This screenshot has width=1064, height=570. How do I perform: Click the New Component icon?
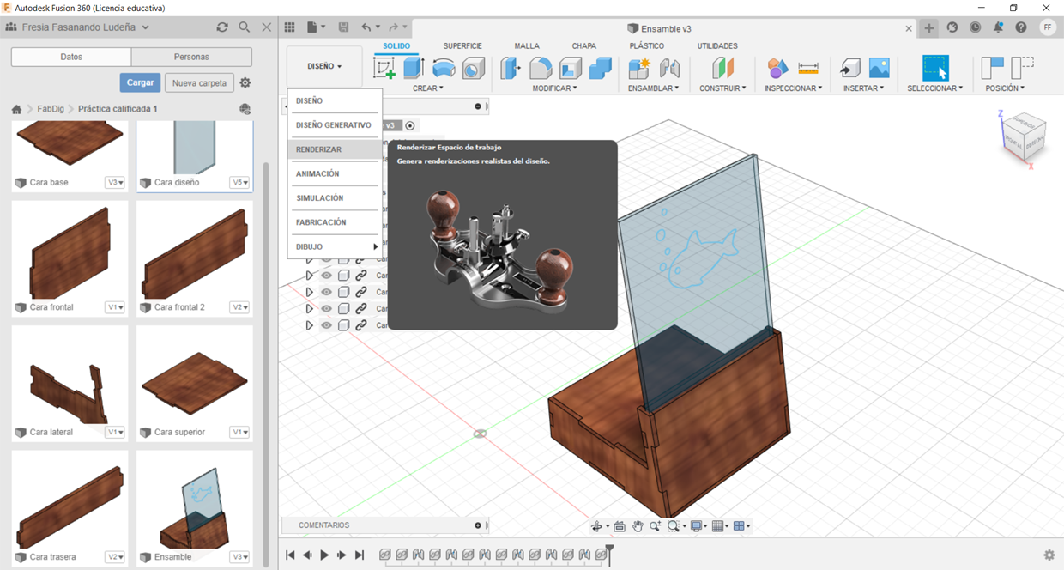[x=639, y=68]
